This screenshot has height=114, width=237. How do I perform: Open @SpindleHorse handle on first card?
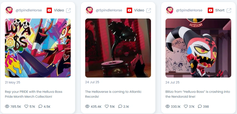pos(29,10)
